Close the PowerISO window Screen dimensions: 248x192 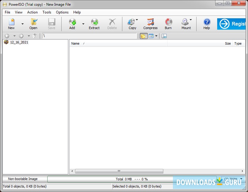[239, 3]
